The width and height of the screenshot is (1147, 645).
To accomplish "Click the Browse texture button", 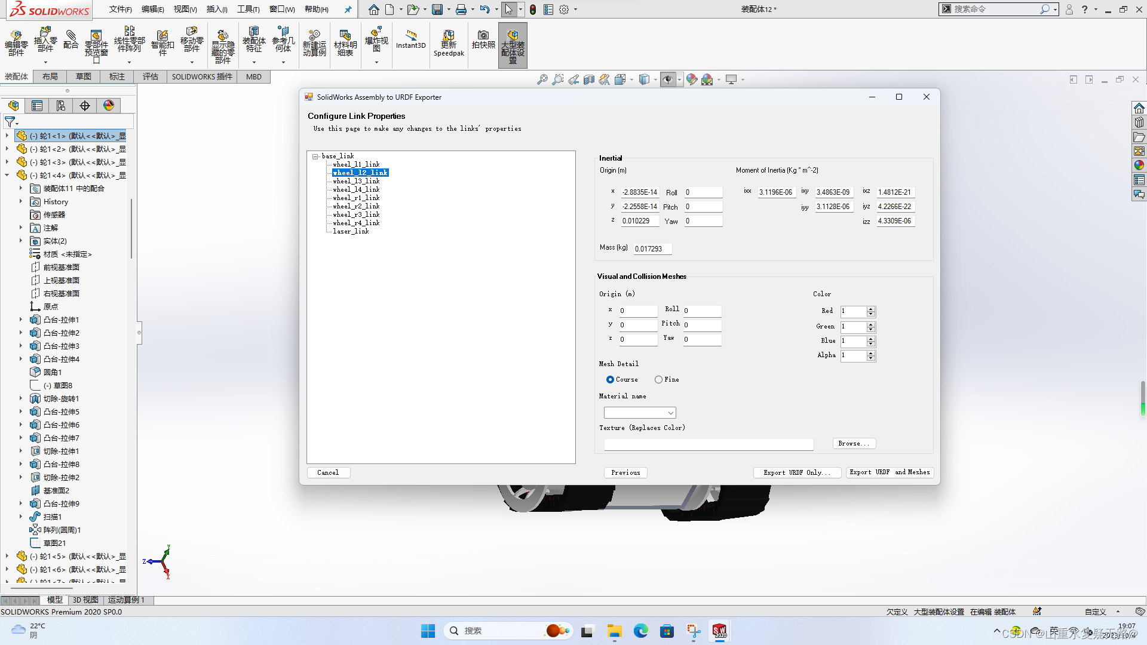I will pyautogui.click(x=853, y=443).
